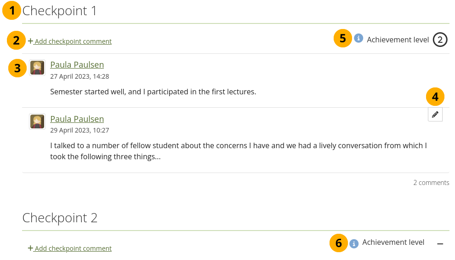Click Paula Paulsen's avatar on second comment

(37, 121)
